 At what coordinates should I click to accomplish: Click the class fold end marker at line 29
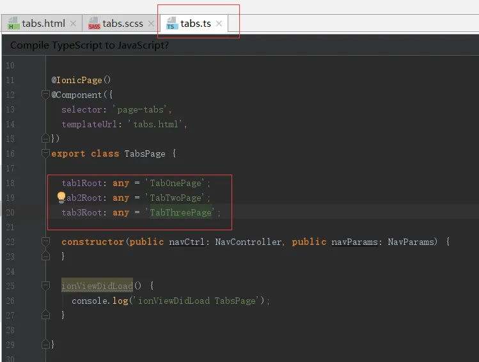click(x=45, y=344)
